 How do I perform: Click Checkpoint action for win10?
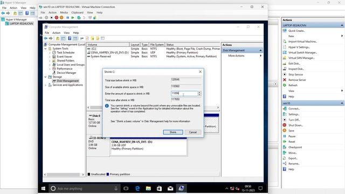pyautogui.click(x=295, y=147)
